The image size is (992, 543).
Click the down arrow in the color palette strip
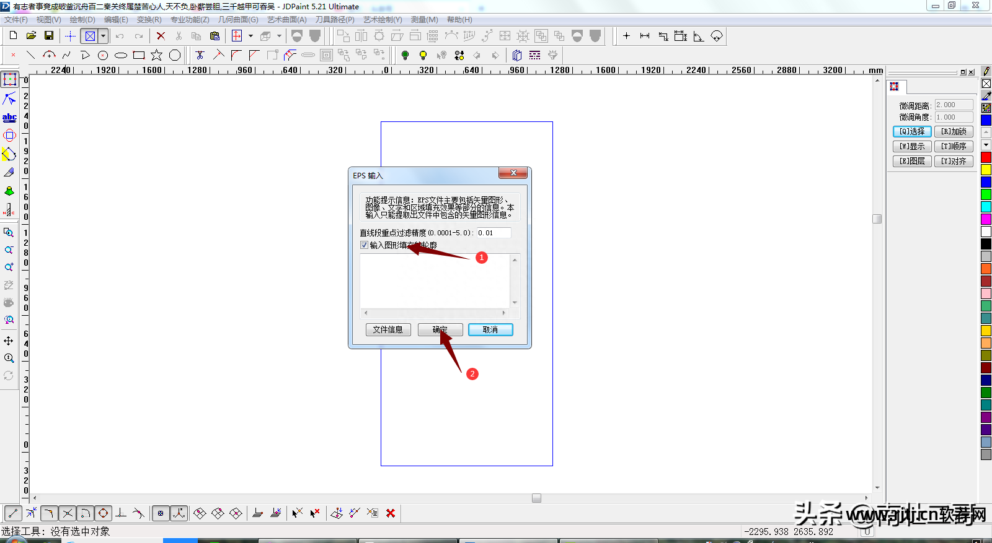point(986,145)
